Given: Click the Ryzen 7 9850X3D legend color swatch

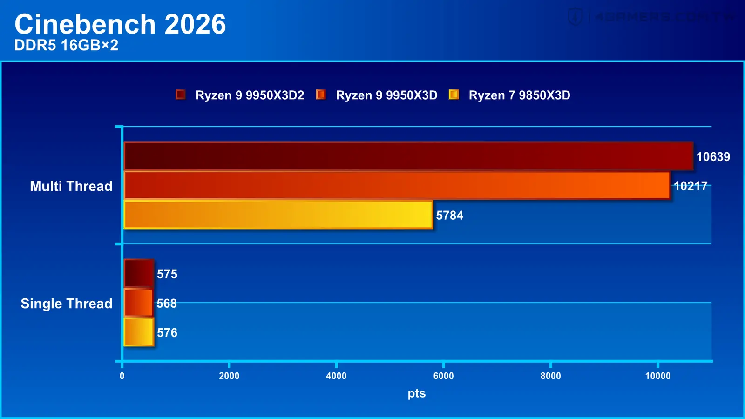Looking at the screenshot, I should click(x=454, y=95).
